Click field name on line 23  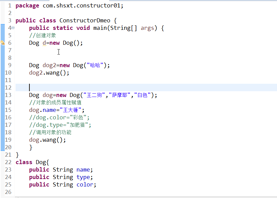83,170
